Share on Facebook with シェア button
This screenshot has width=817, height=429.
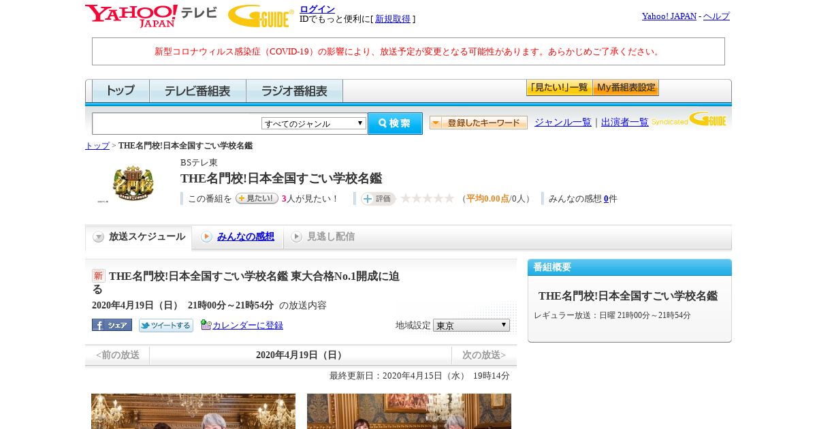(112, 325)
